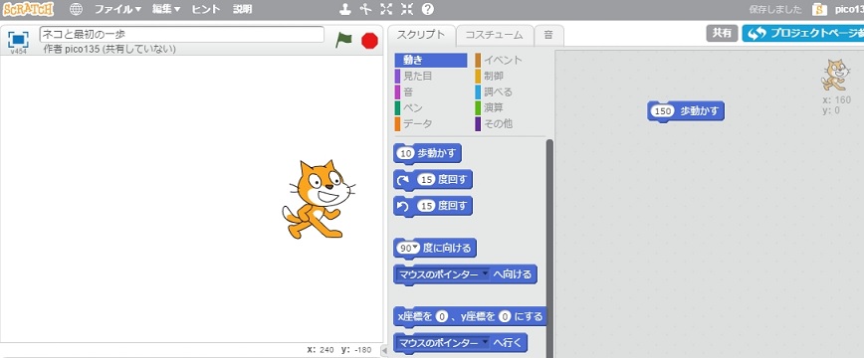This screenshot has width=864, height=358.
Task: Select the 見た目 block category
Action: pos(430,77)
